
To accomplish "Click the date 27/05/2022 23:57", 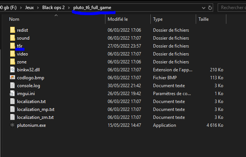I will tap(124, 46).
